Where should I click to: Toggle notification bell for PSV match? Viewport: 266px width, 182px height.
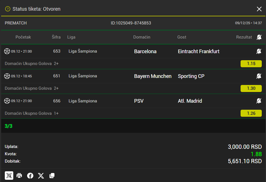click(x=259, y=101)
